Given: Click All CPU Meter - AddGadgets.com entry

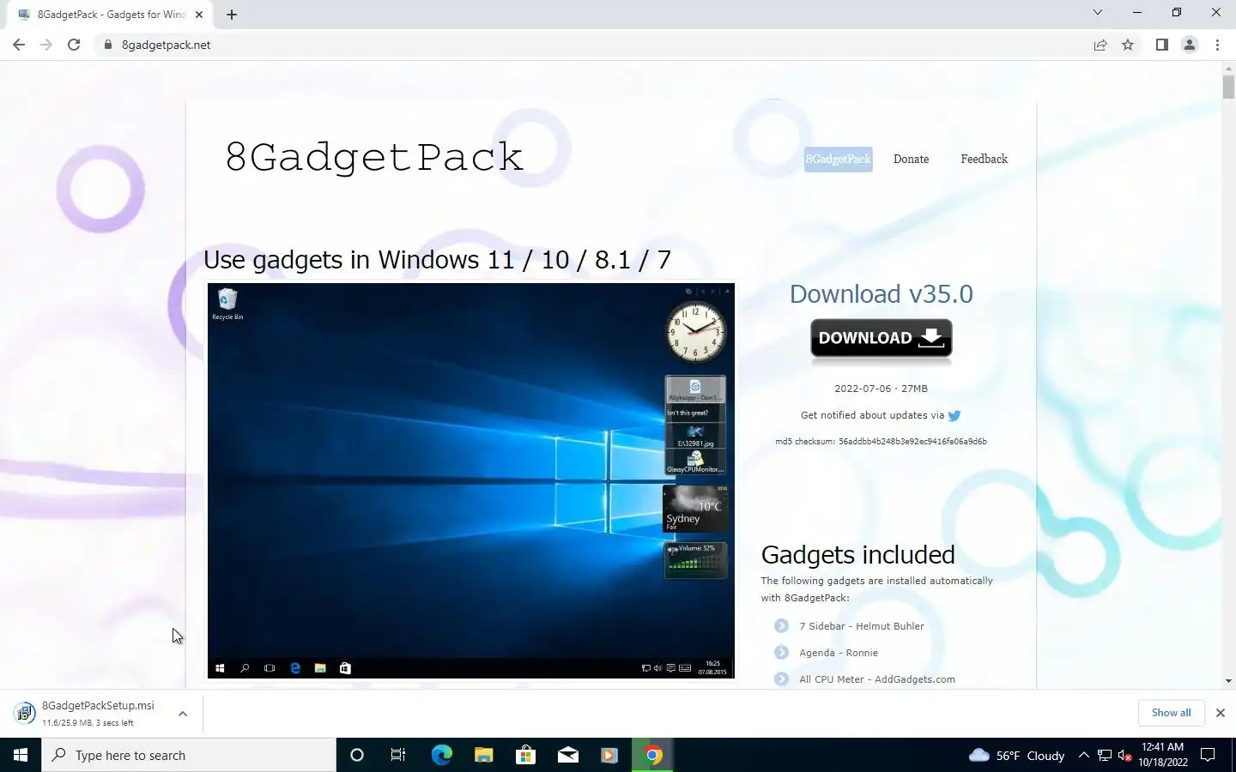Looking at the screenshot, I should tap(877, 679).
